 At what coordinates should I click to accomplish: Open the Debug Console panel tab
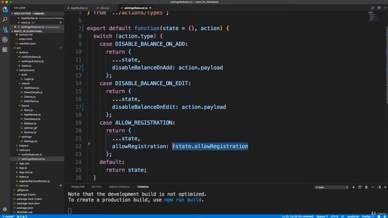click(x=119, y=187)
